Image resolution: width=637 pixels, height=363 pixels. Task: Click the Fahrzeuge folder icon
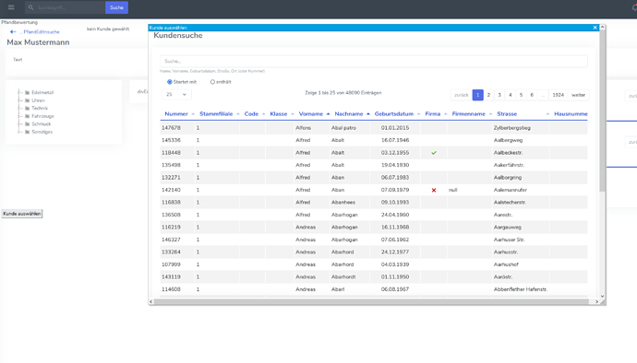tap(27, 116)
